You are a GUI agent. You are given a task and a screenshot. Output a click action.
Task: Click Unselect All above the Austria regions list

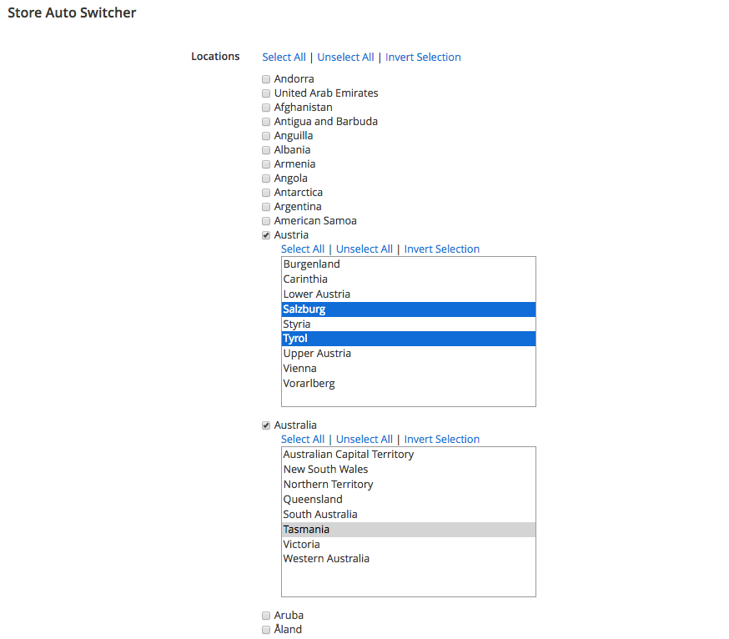coord(364,249)
